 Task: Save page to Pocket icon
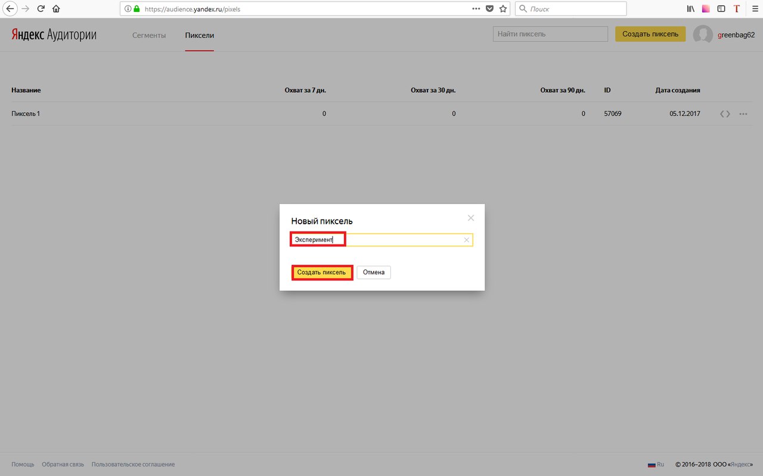click(489, 9)
